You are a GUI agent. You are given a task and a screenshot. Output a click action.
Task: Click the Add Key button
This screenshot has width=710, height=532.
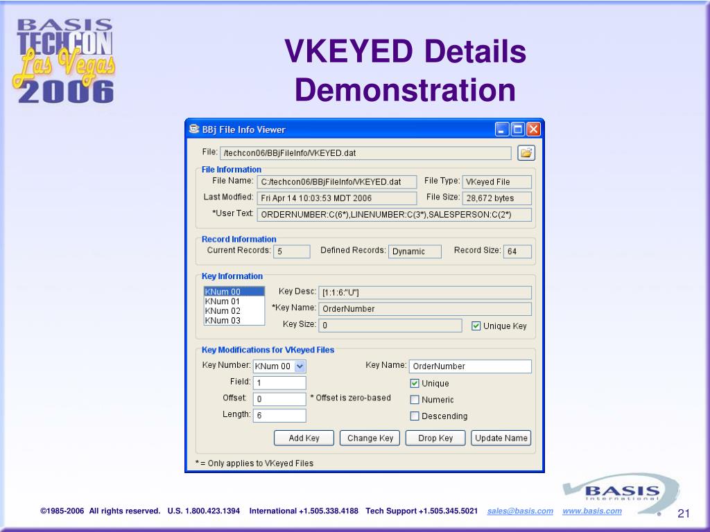coord(304,438)
